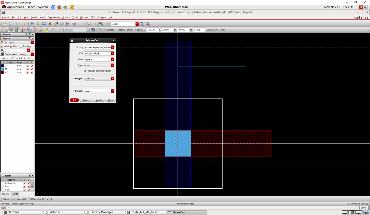The image size is (370, 215).
Task: Switch to the Grids tab
Action: pyautogui.click(x=15, y=194)
